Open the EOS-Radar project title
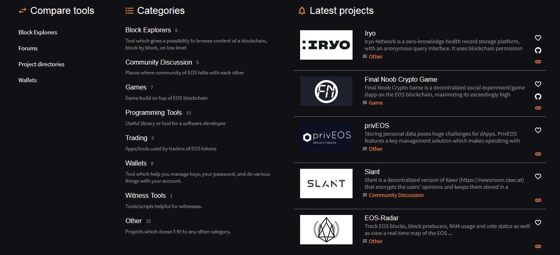Viewport: 560px width, 255px height. pyautogui.click(x=382, y=218)
